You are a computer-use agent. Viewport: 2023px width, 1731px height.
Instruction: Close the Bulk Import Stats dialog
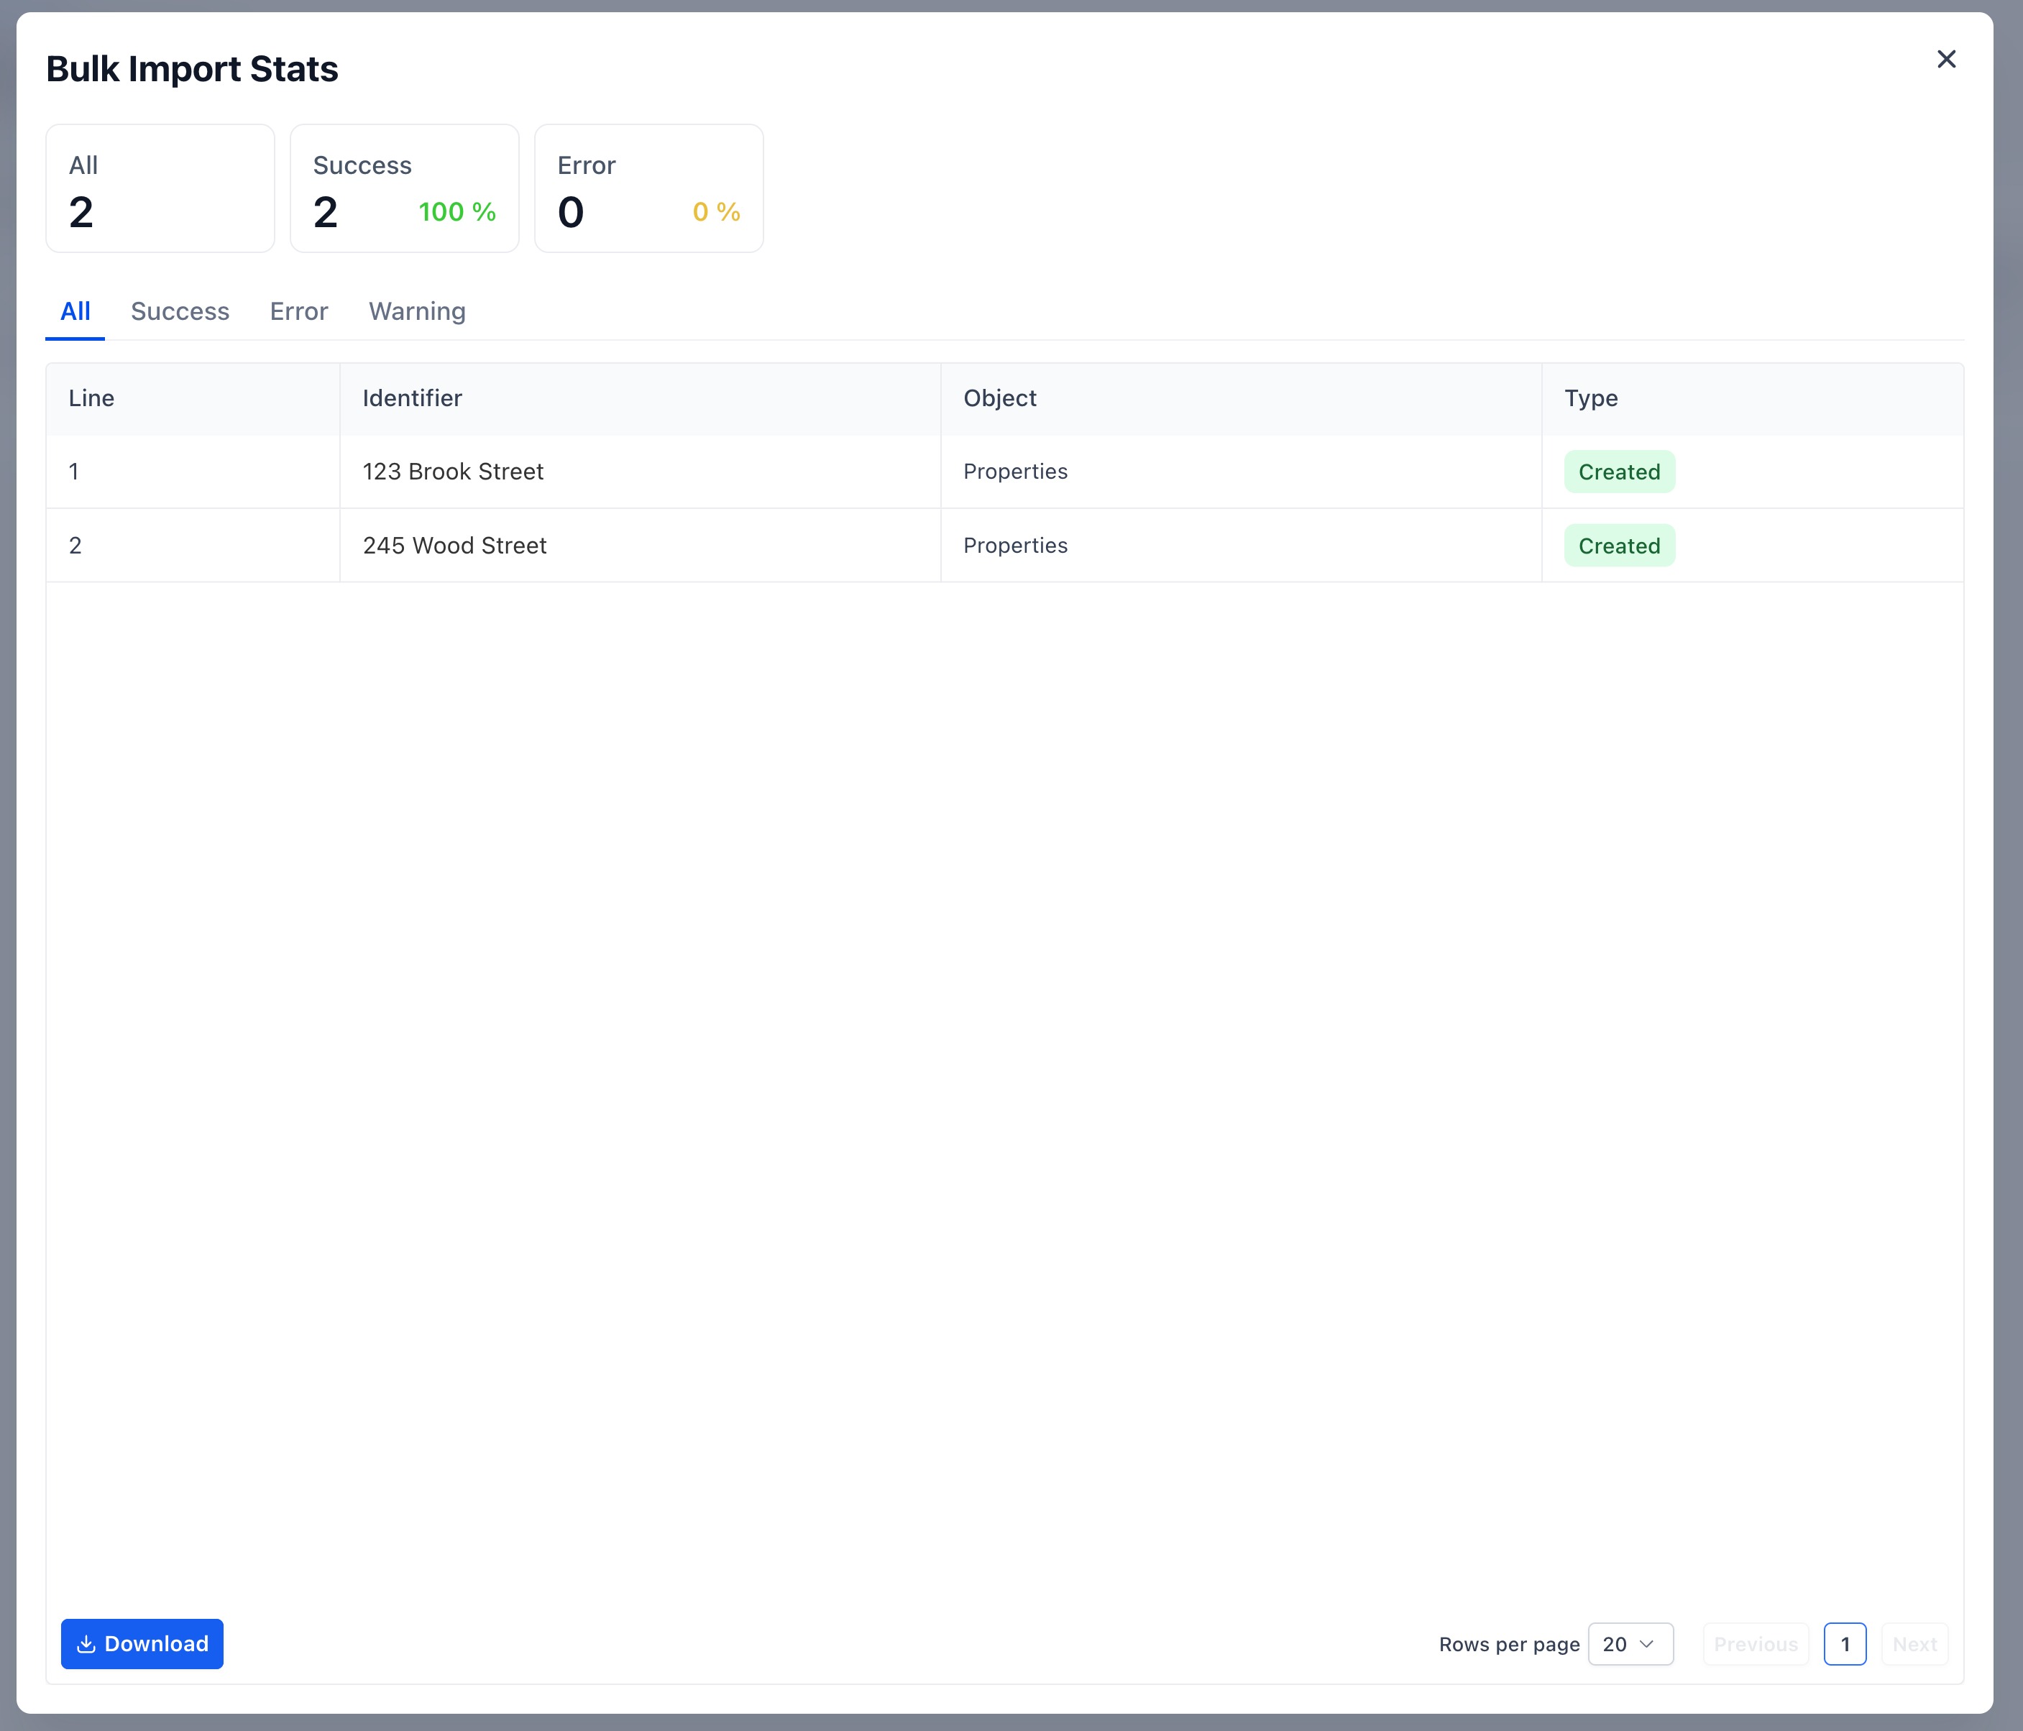point(1946,60)
